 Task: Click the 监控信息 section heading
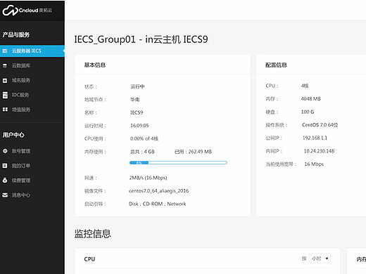pos(93,234)
